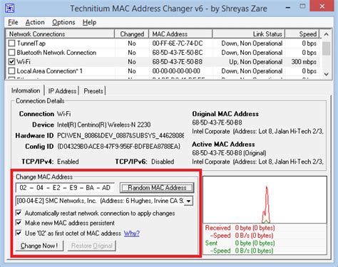
Task: Close the MAC Address Changer window
Action: pos(322,6)
